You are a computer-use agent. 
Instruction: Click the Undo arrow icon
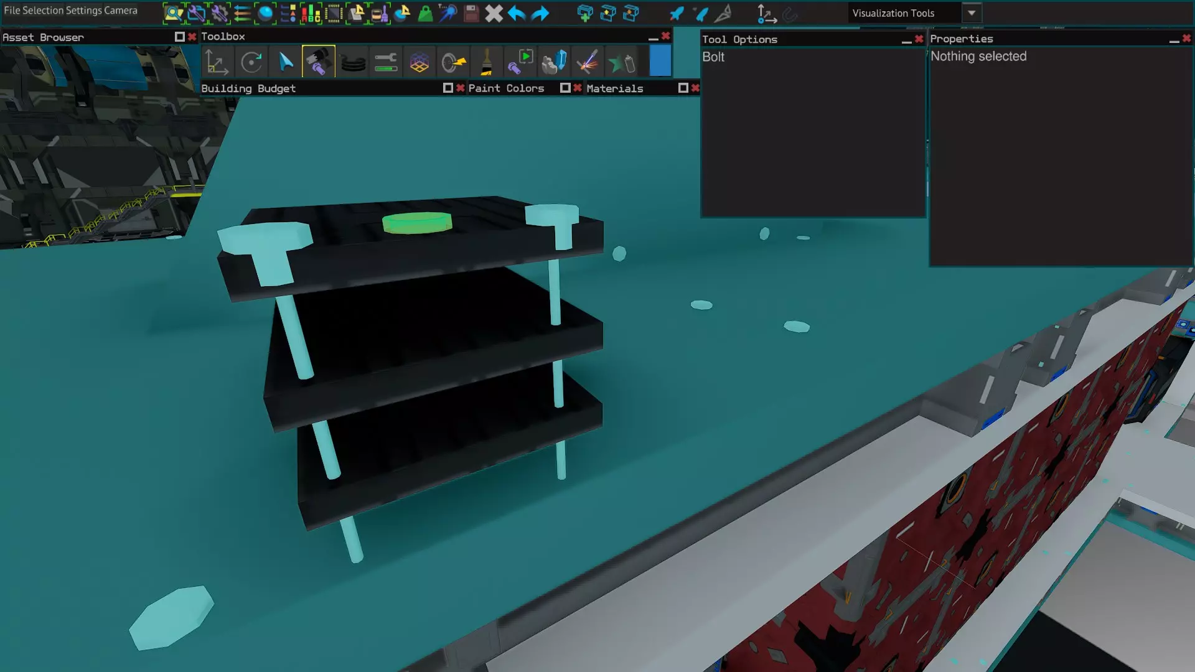click(x=517, y=13)
